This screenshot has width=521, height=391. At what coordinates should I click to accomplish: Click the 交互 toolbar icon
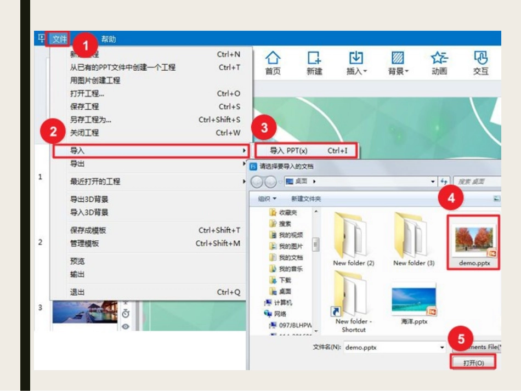pyautogui.click(x=480, y=63)
